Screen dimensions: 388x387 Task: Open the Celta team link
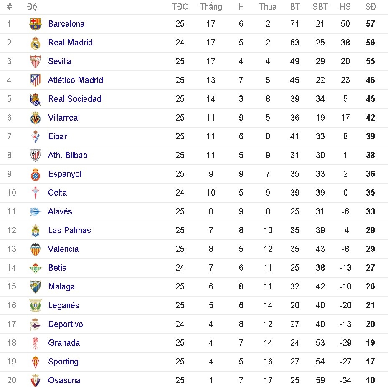point(58,193)
